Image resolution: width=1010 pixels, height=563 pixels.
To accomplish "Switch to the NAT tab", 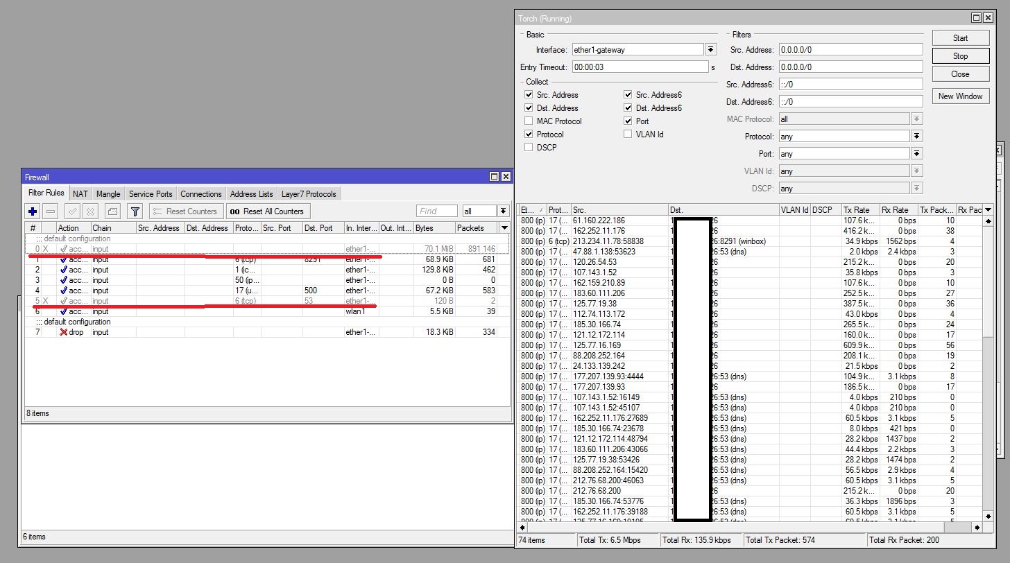I will click(80, 194).
